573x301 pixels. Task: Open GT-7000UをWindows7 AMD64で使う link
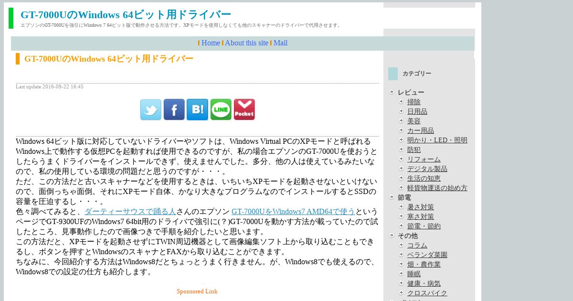tap(293, 212)
